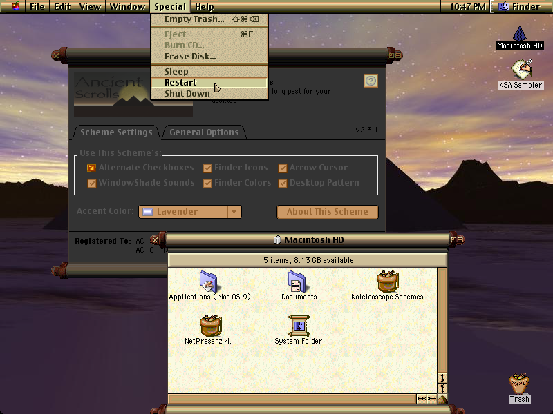Choose Sleep from Special menu
553x414 pixels.
pos(209,72)
